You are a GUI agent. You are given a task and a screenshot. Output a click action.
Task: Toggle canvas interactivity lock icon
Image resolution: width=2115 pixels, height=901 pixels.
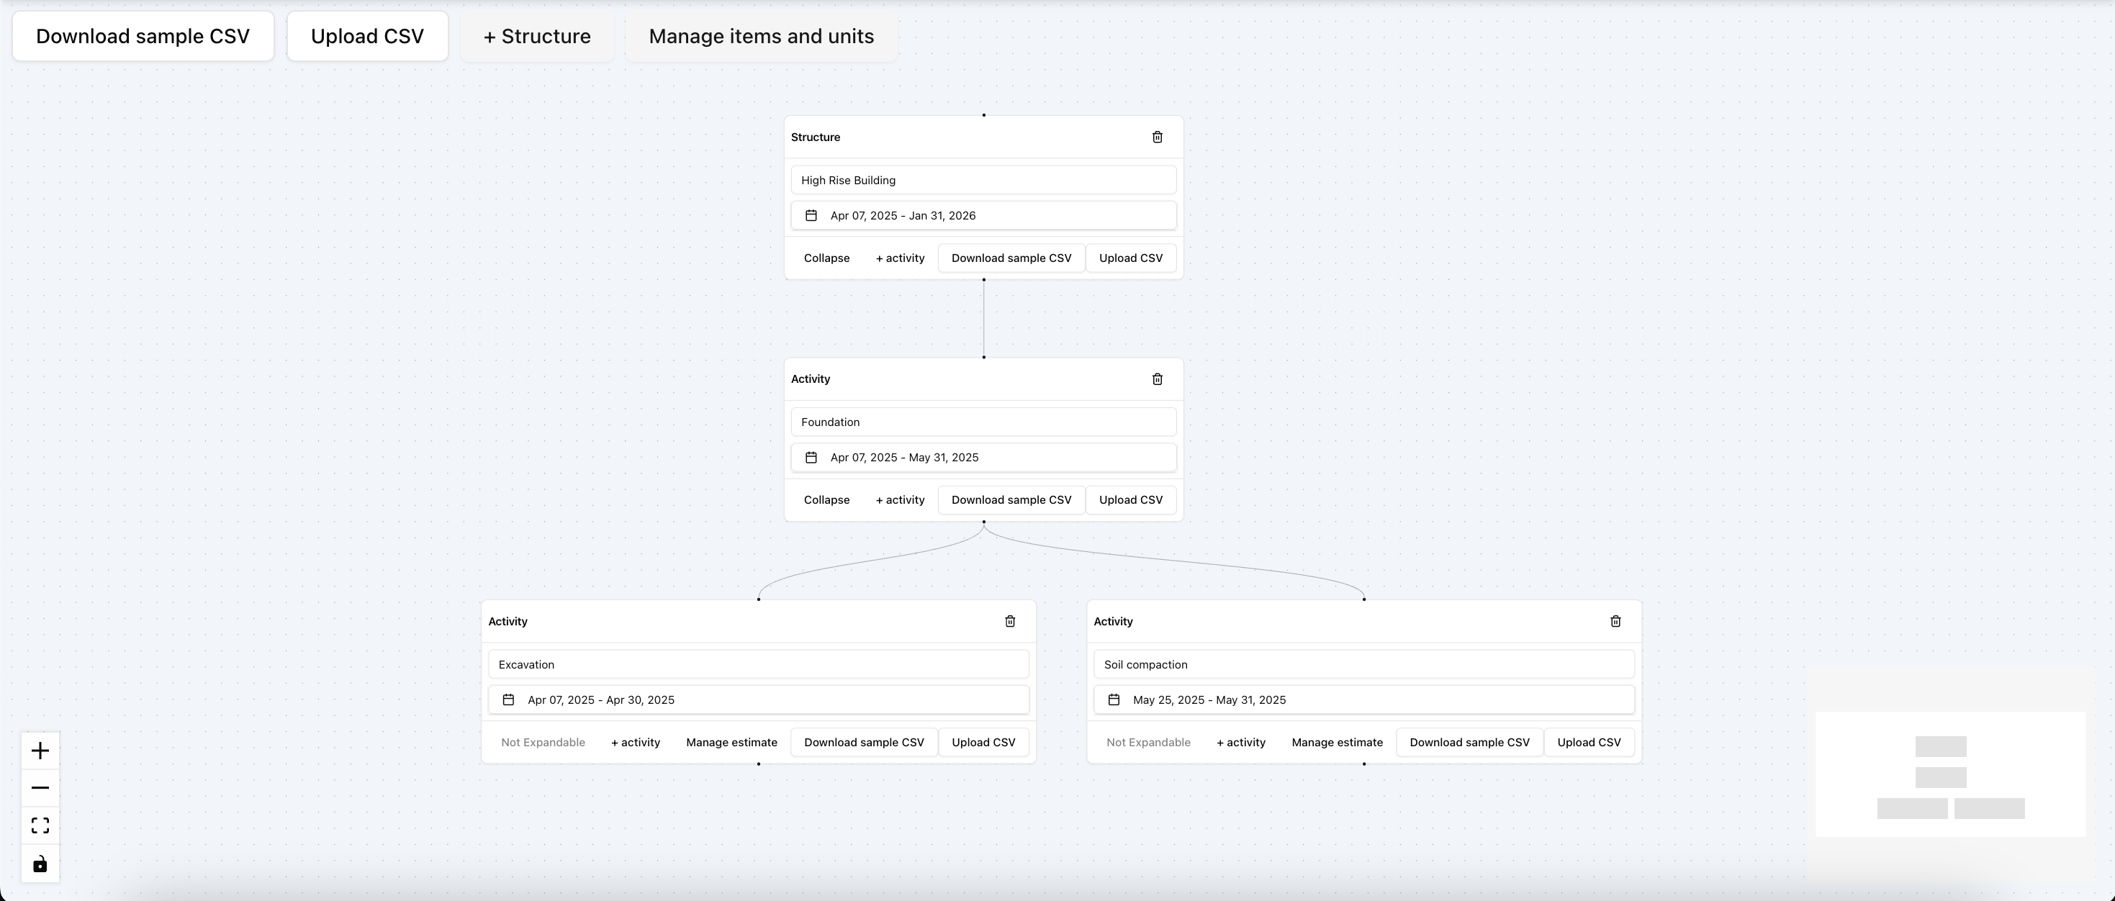[40, 864]
